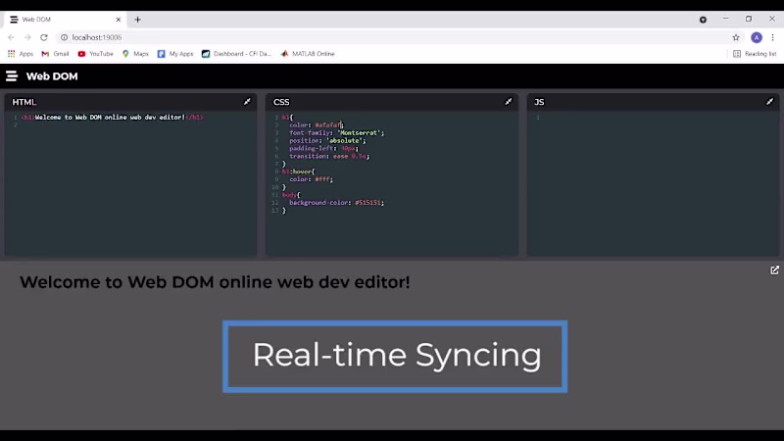Click the padding-left CSS line

[x=323, y=149]
